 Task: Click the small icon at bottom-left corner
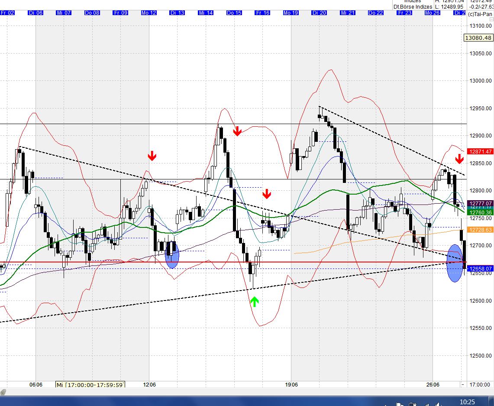tap(3, 392)
